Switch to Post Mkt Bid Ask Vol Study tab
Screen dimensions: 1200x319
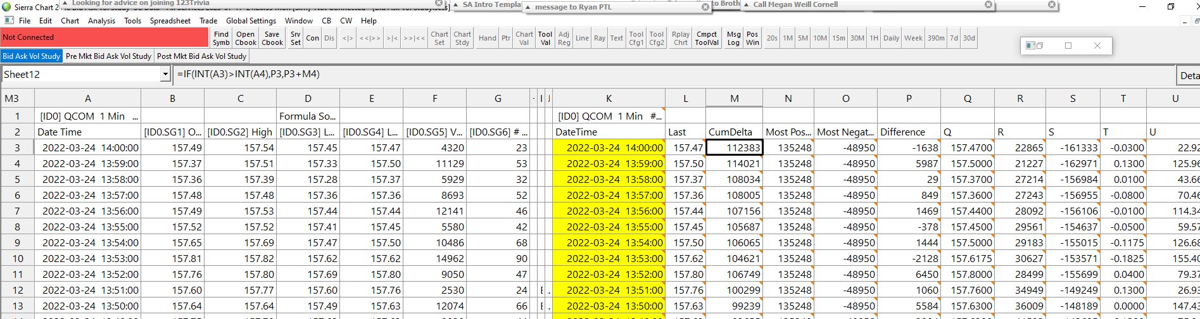tap(201, 56)
